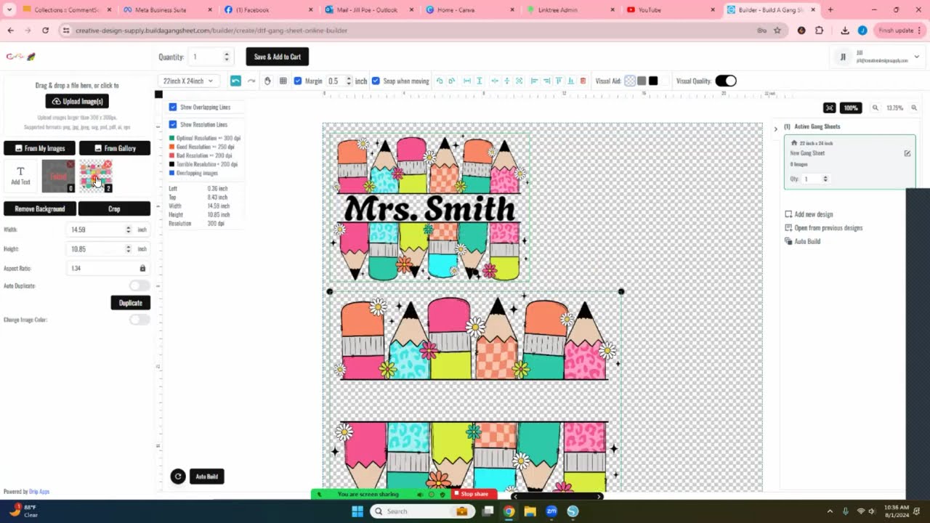Zoom out using the left magnifier icon
Viewport: 930px width, 523px height.
tap(875, 108)
